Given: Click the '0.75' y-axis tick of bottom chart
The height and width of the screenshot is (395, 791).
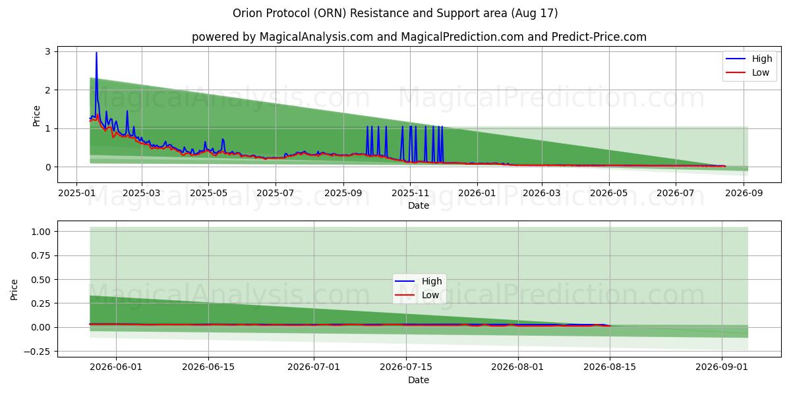Looking at the screenshot, I should click(x=42, y=256).
